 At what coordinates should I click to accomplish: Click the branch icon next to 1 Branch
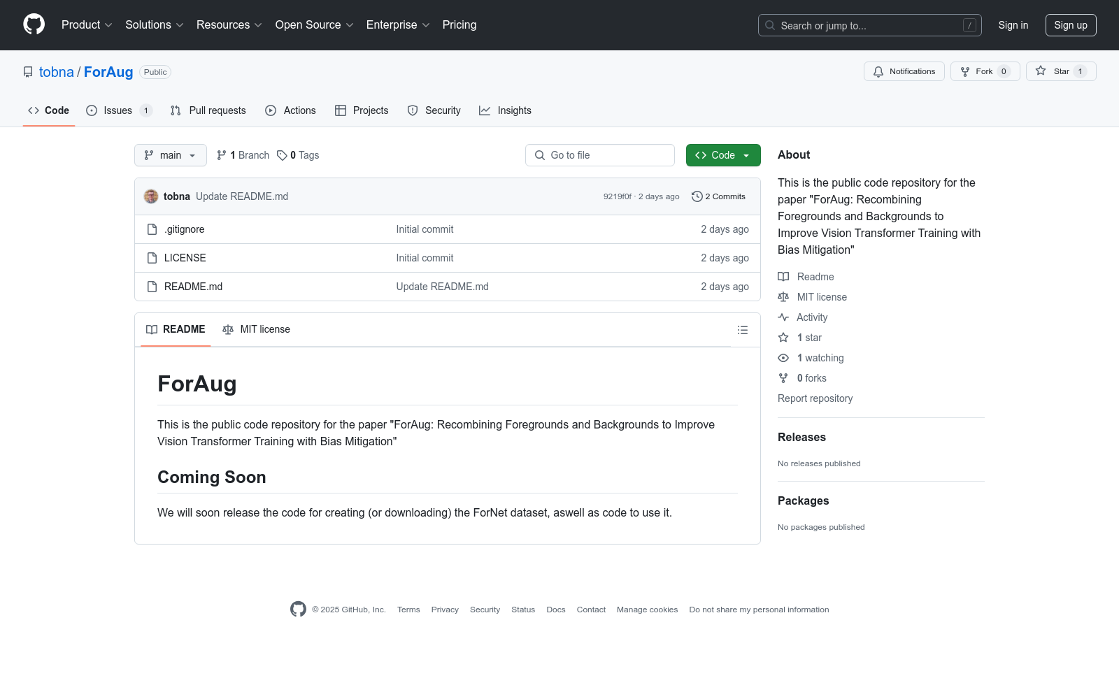coord(222,155)
